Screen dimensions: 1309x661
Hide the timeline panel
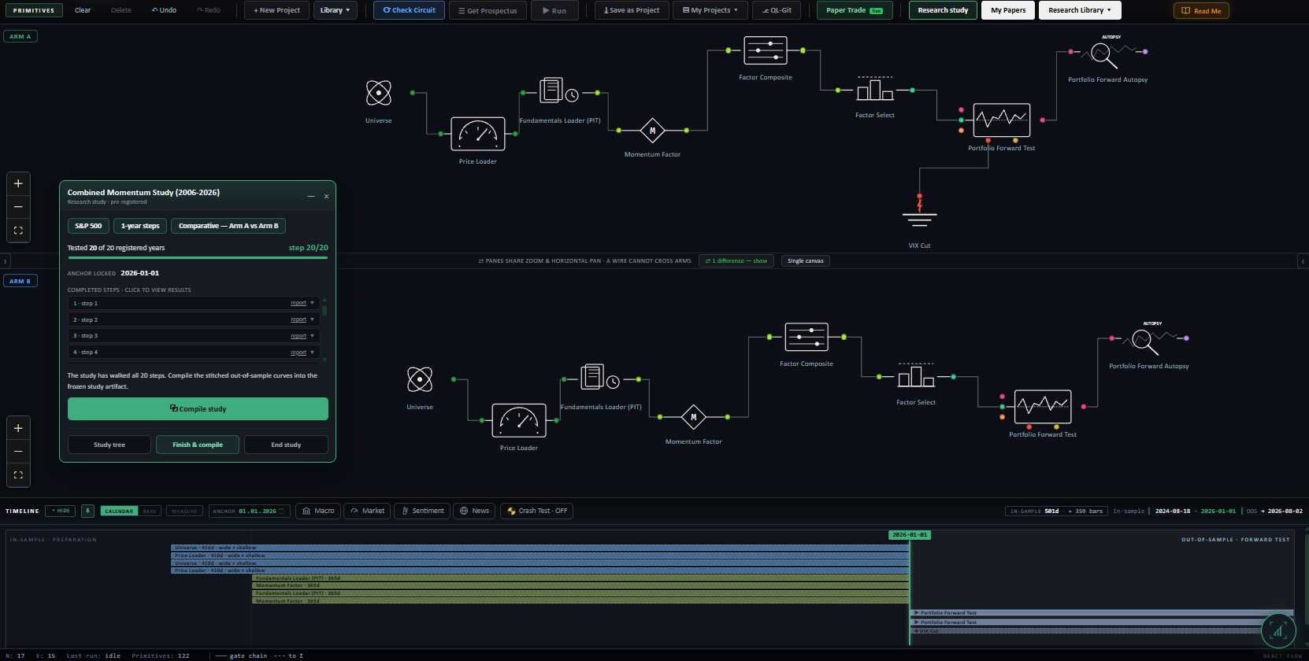click(x=61, y=511)
